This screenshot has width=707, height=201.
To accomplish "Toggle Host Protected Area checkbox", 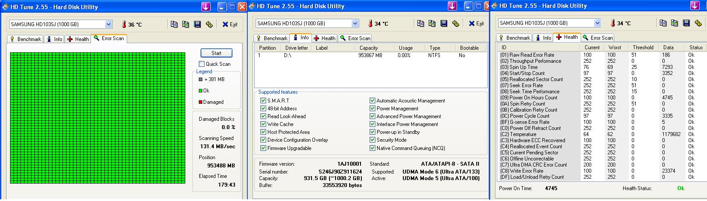I will pos(263,132).
